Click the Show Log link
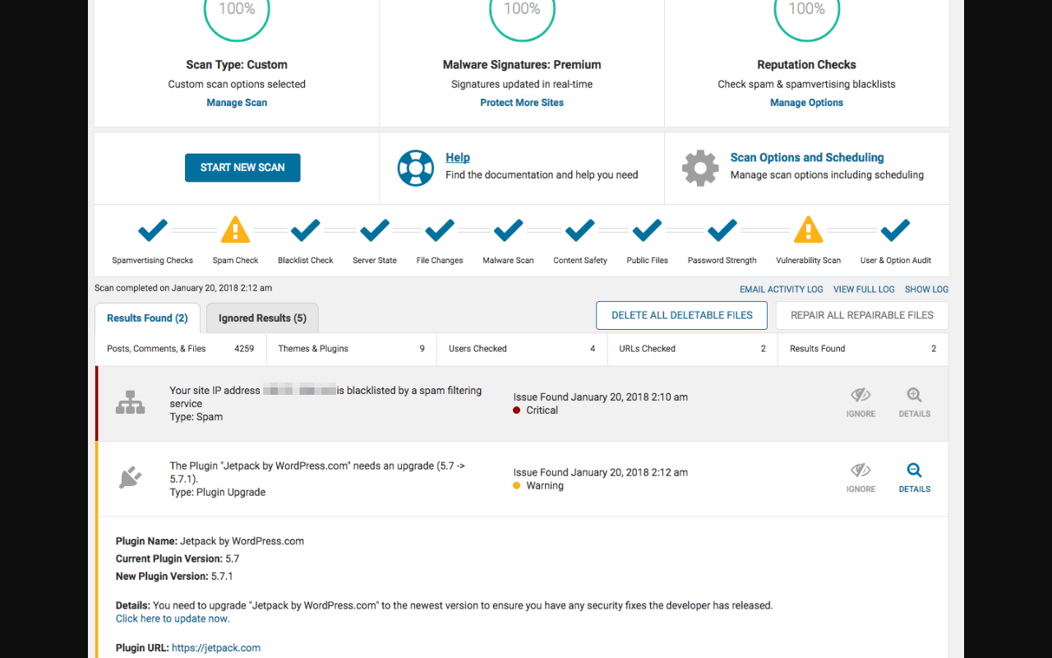Screen dimensions: 1052x658 click(926, 290)
